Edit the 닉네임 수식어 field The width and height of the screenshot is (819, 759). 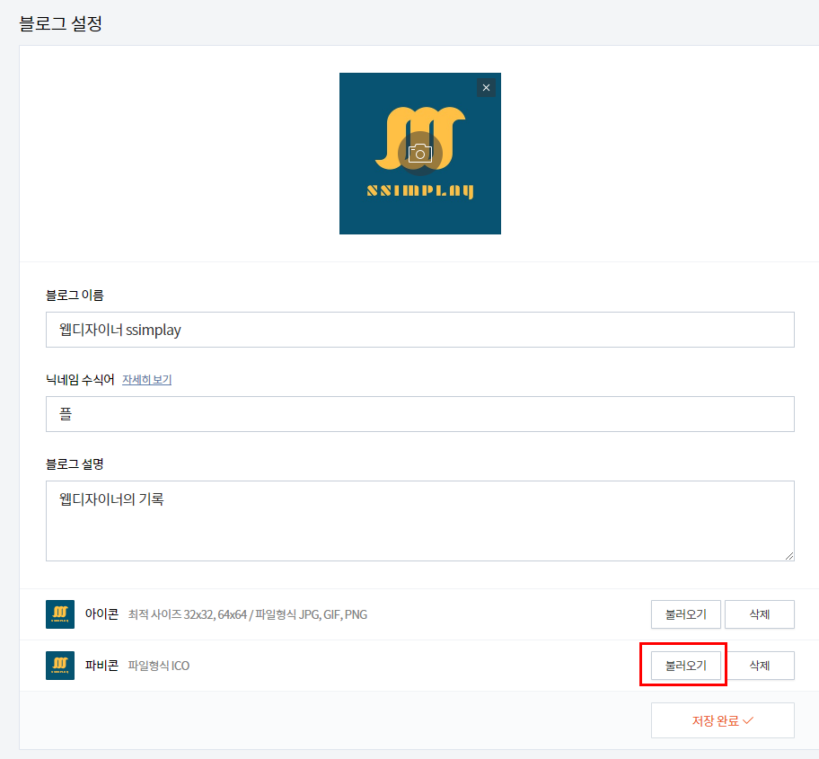(420, 414)
